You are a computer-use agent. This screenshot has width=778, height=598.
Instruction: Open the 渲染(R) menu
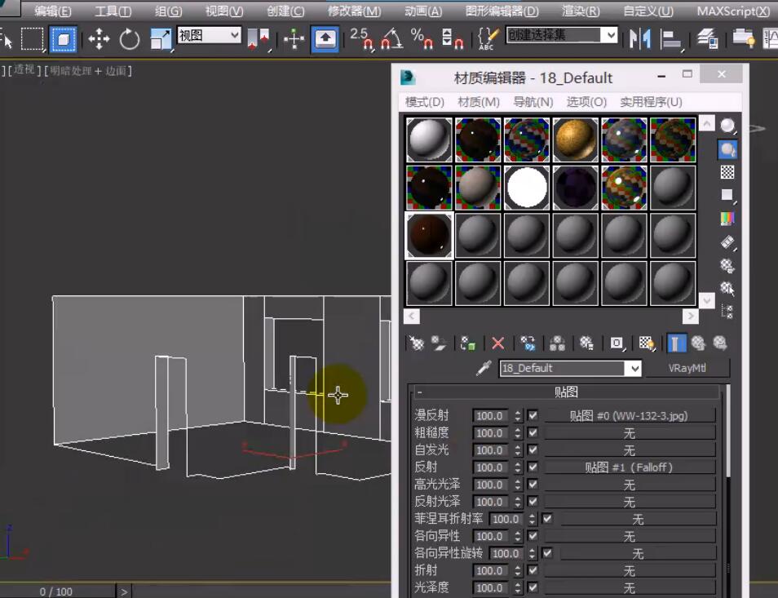tap(581, 11)
